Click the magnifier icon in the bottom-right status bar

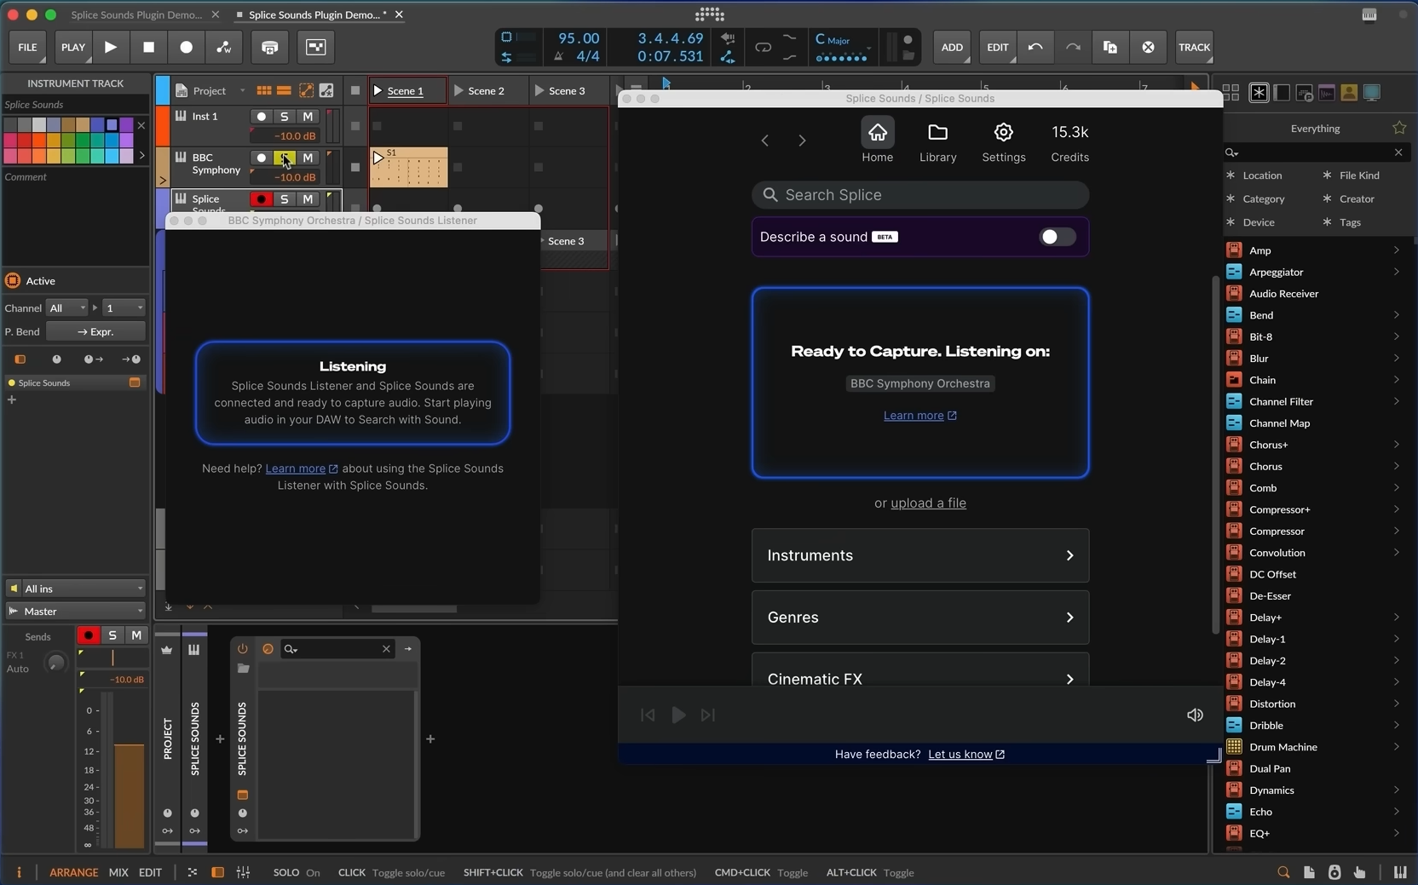1283,872
